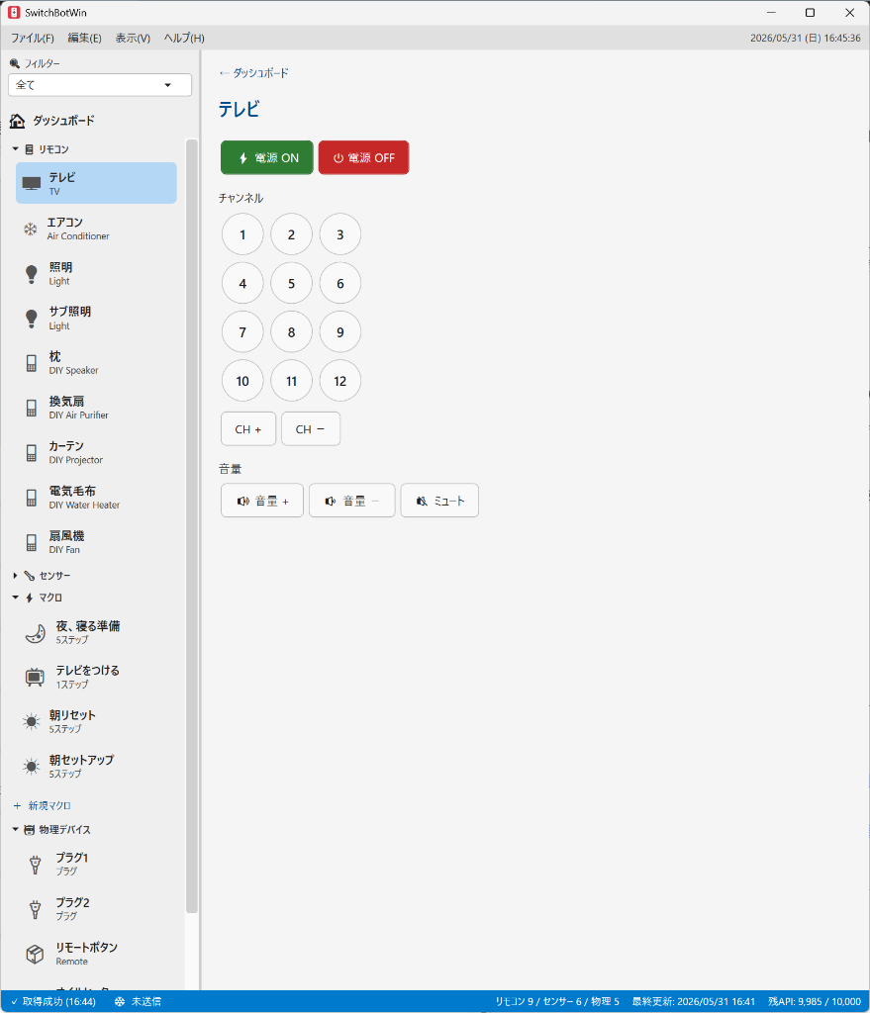This screenshot has width=870, height=1013.
Task: Click the remote icon for 扇風機
Action: coord(31,543)
